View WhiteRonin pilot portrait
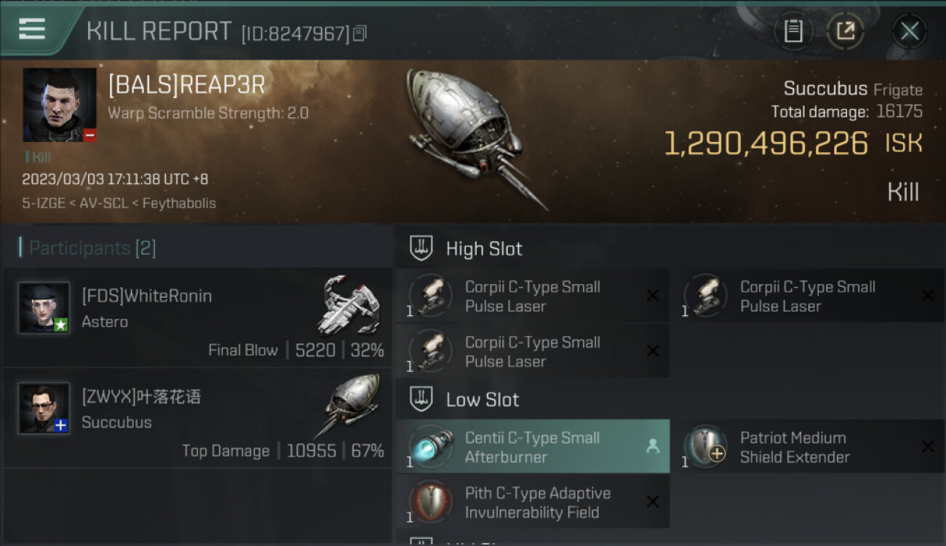 (44, 308)
